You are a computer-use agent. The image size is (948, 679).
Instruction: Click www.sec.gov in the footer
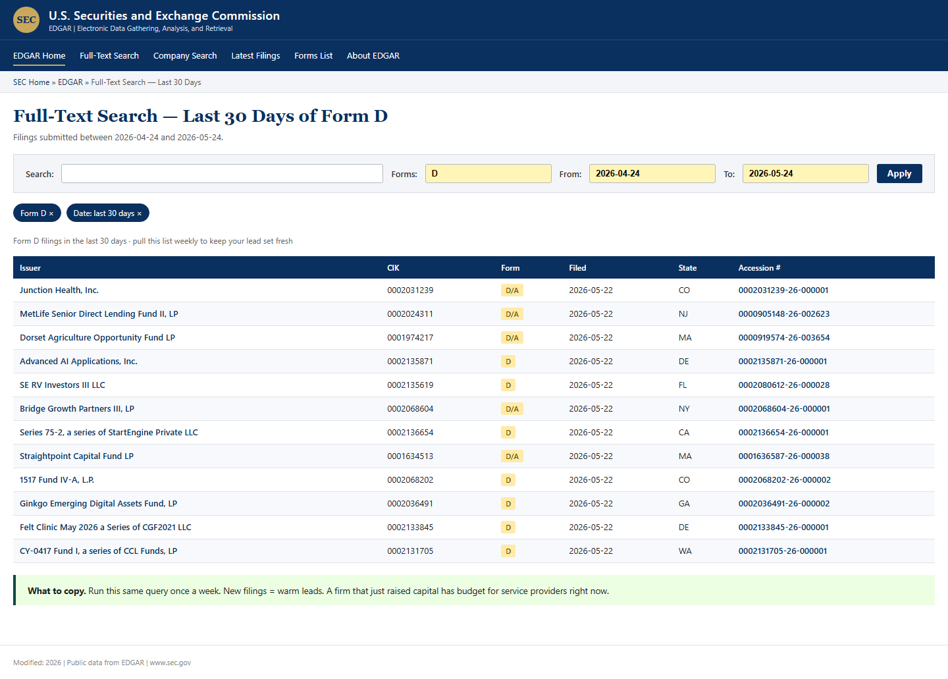click(x=171, y=663)
